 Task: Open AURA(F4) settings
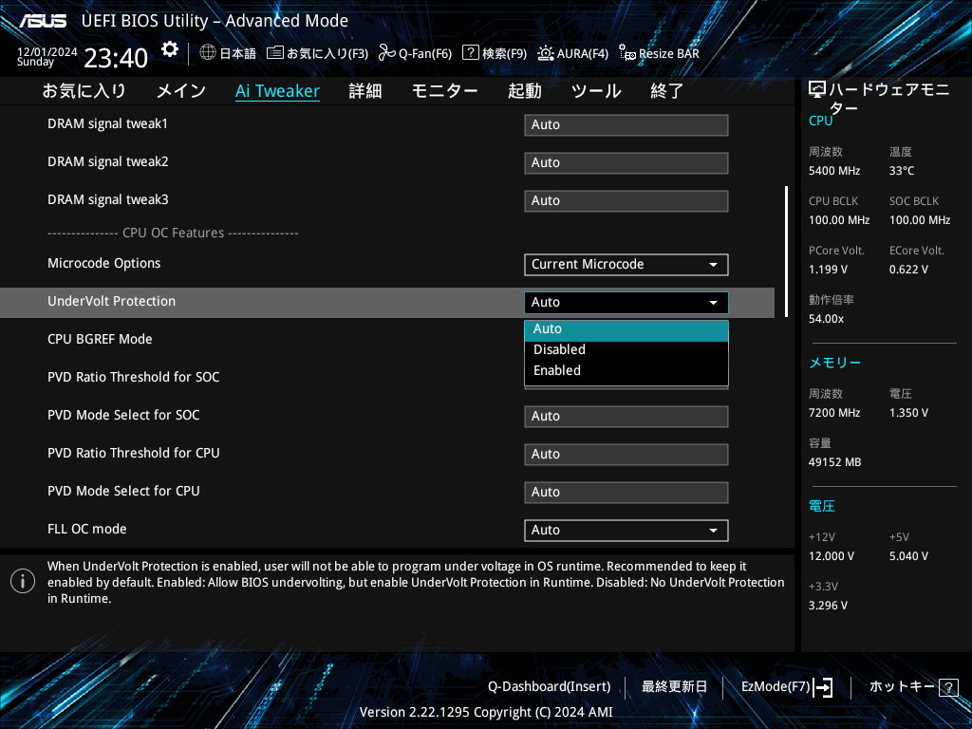[572, 53]
